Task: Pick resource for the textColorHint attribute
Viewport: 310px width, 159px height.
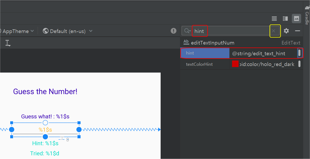Action: (300, 64)
